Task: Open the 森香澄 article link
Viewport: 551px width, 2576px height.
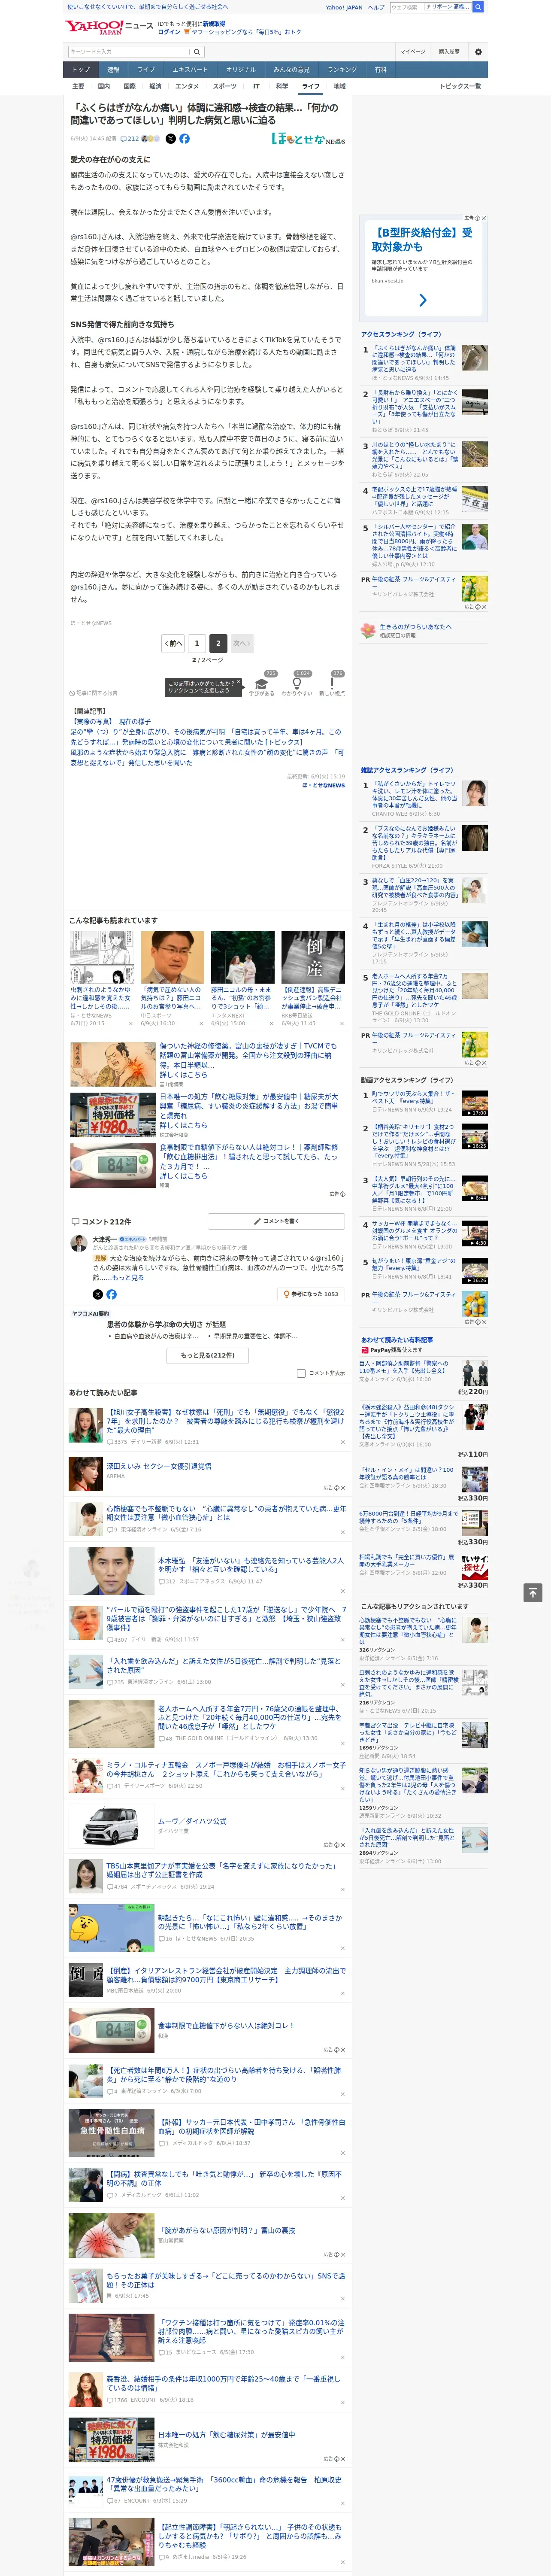Action: click(223, 2384)
